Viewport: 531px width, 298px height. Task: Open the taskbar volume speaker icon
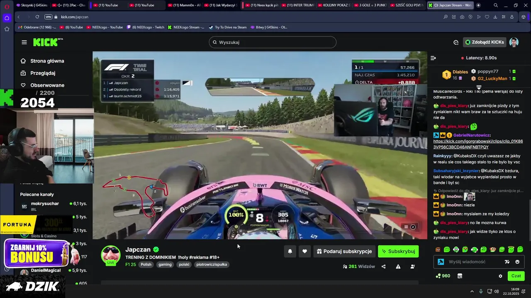(497, 291)
